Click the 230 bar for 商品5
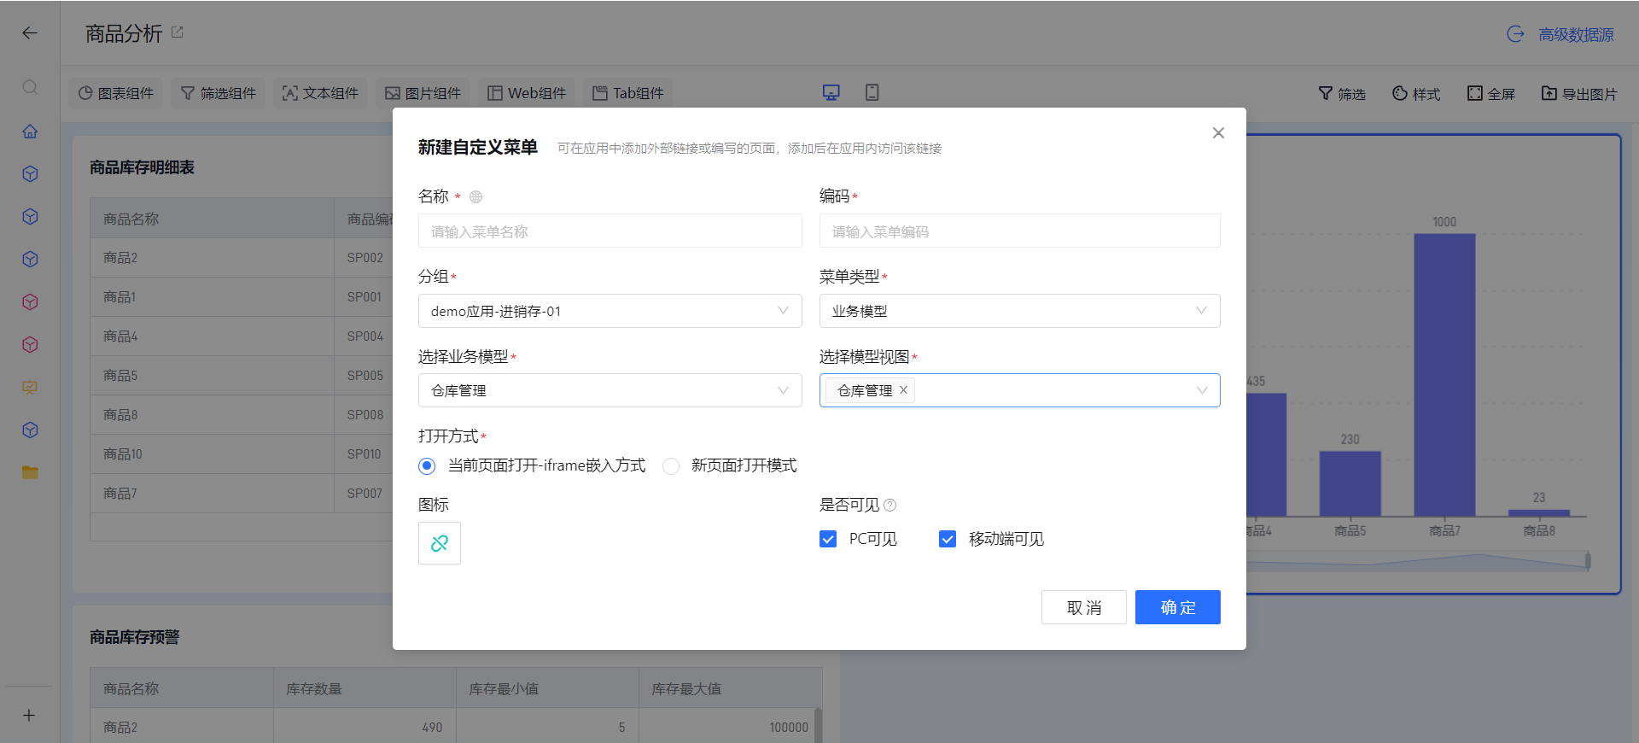The image size is (1639, 743). point(1350,484)
